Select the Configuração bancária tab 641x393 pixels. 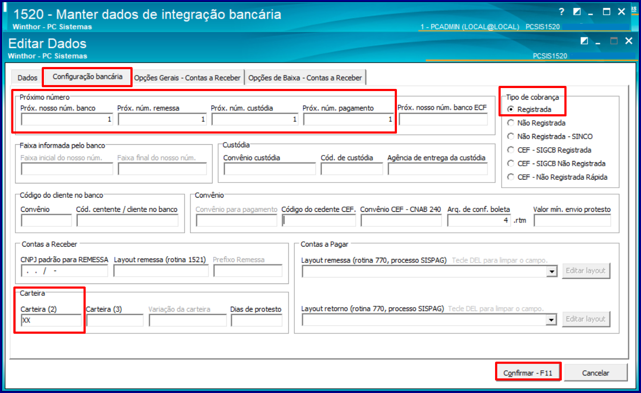87,77
